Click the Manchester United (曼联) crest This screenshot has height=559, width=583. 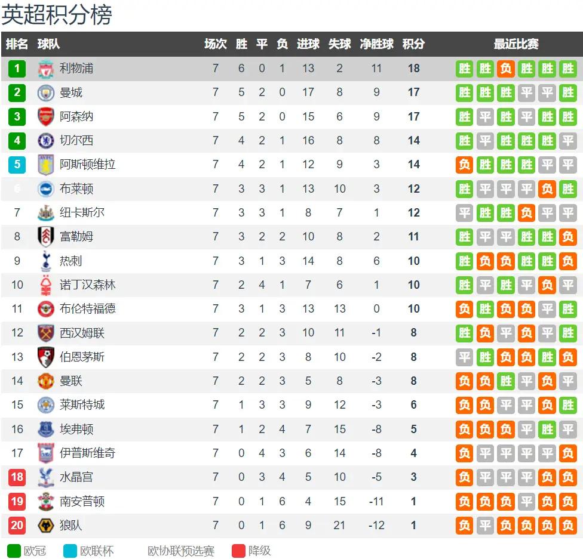46,381
